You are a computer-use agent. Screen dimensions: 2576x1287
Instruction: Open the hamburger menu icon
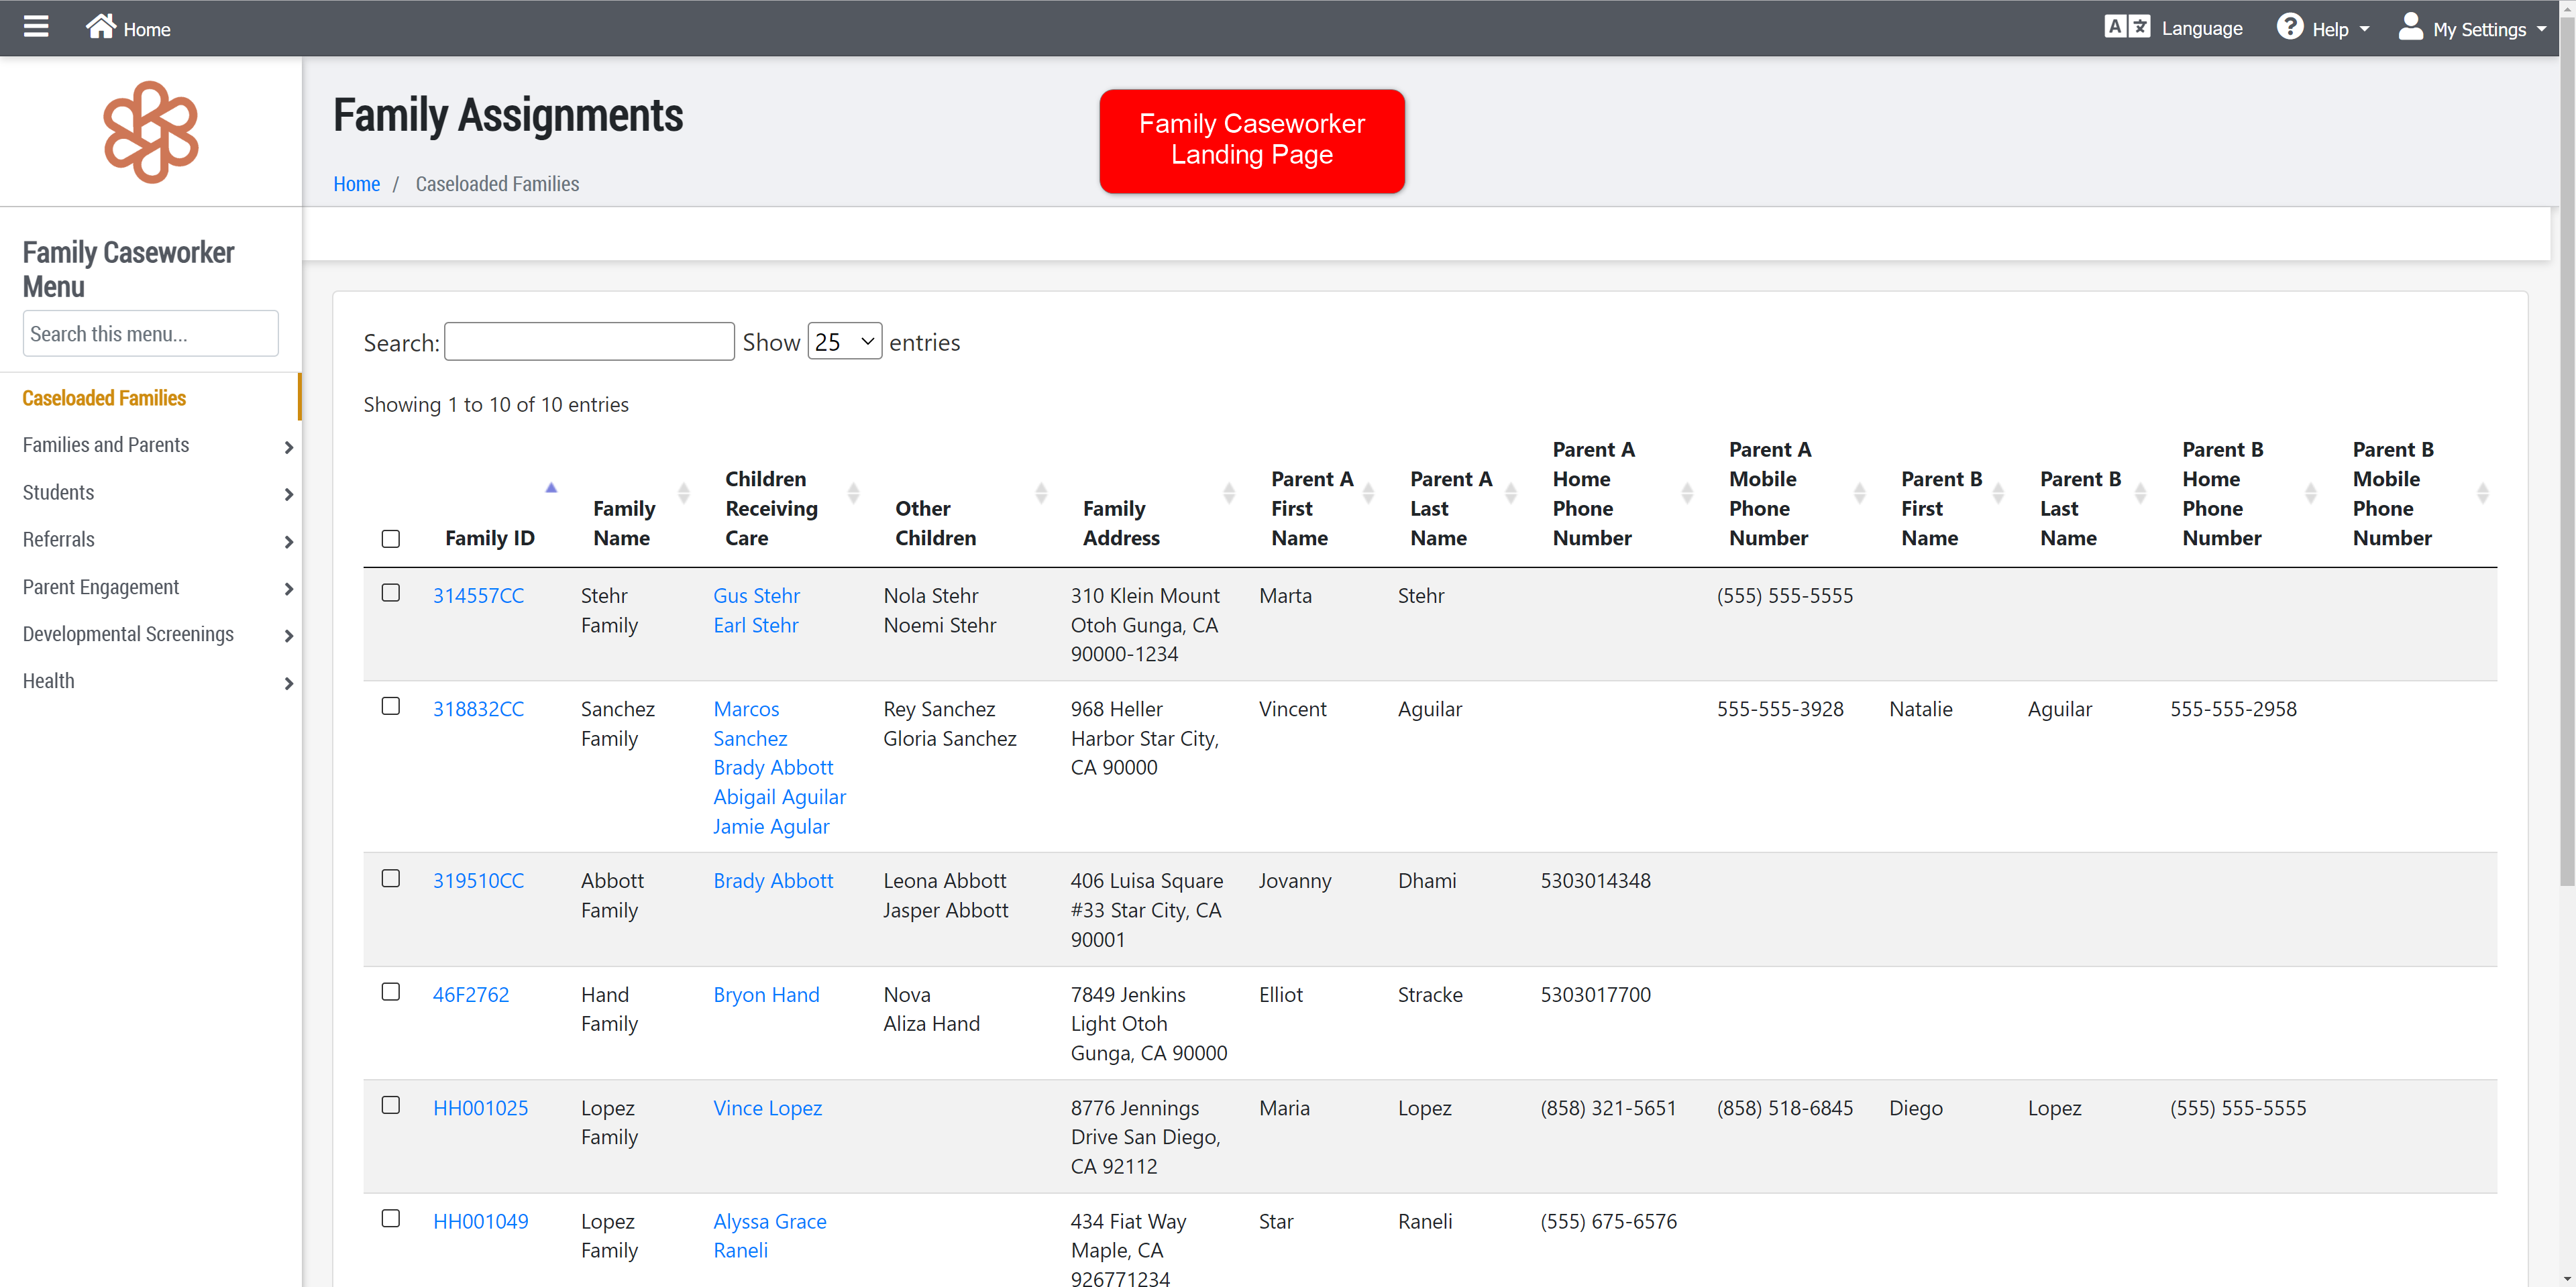pyautogui.click(x=36, y=27)
